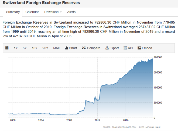
Task: Switch to the Summary tab
Action: tap(13, 12)
